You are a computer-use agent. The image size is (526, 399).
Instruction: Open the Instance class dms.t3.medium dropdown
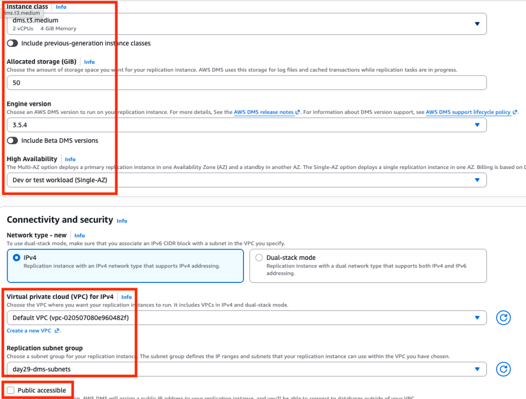click(247, 24)
